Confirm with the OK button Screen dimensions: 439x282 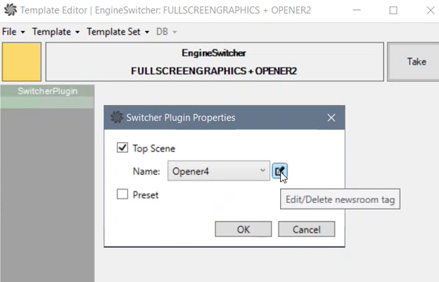(243, 229)
